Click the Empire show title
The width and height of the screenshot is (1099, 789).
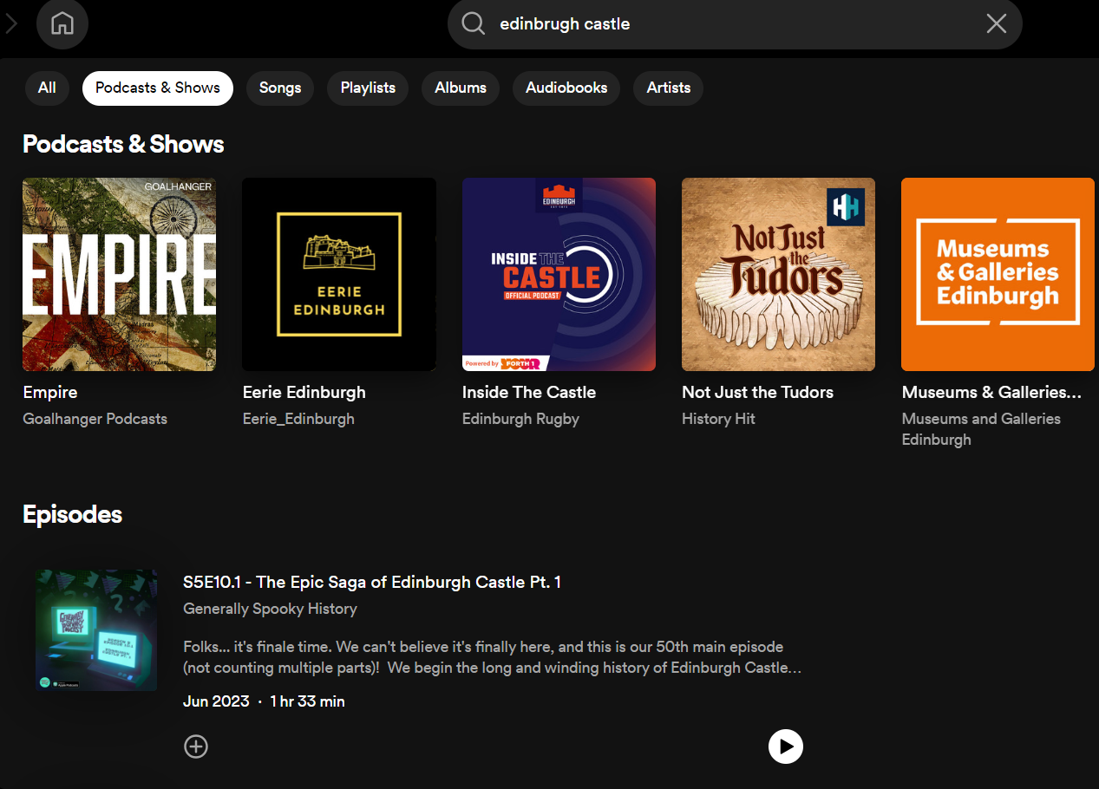click(x=50, y=392)
